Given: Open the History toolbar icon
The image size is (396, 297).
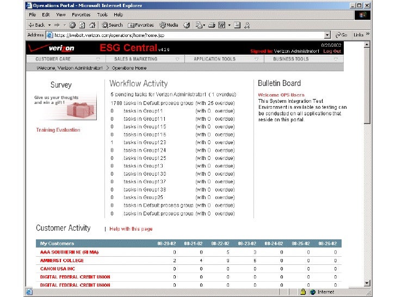Looking at the screenshot, I should [x=187, y=25].
